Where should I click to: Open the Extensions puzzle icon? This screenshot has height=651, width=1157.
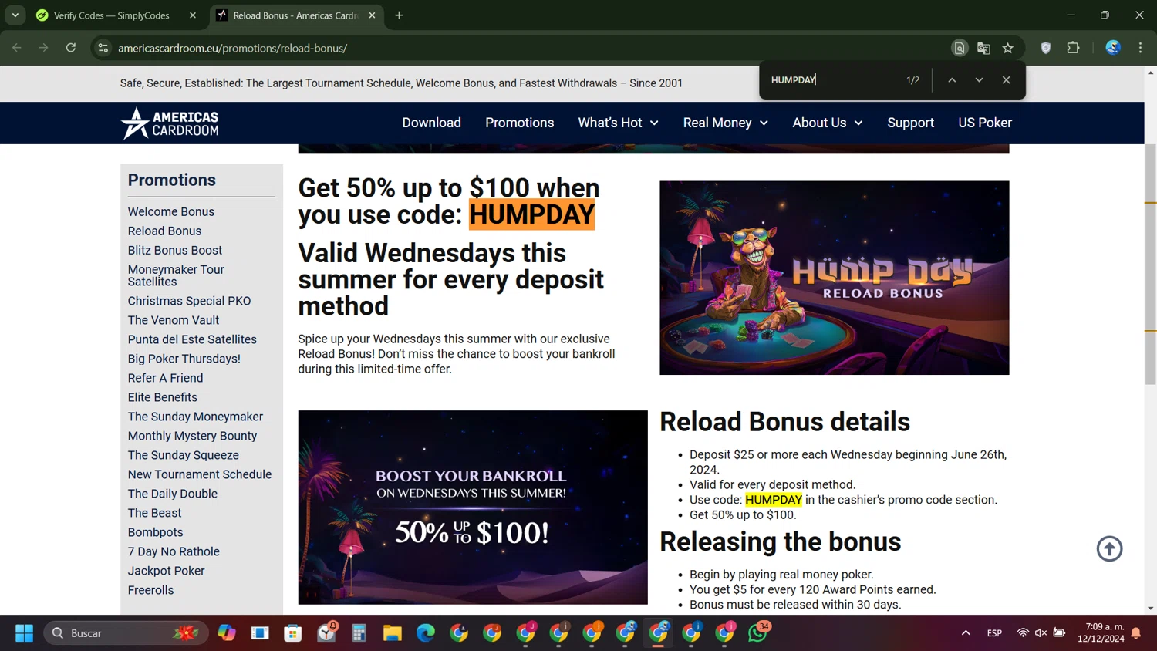pos(1073,48)
